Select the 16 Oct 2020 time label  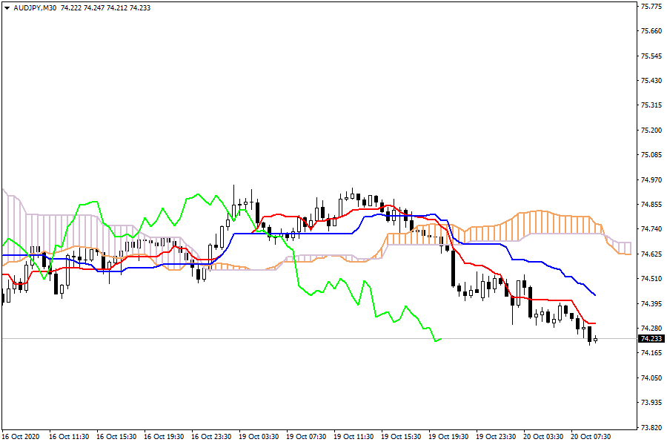(22, 437)
